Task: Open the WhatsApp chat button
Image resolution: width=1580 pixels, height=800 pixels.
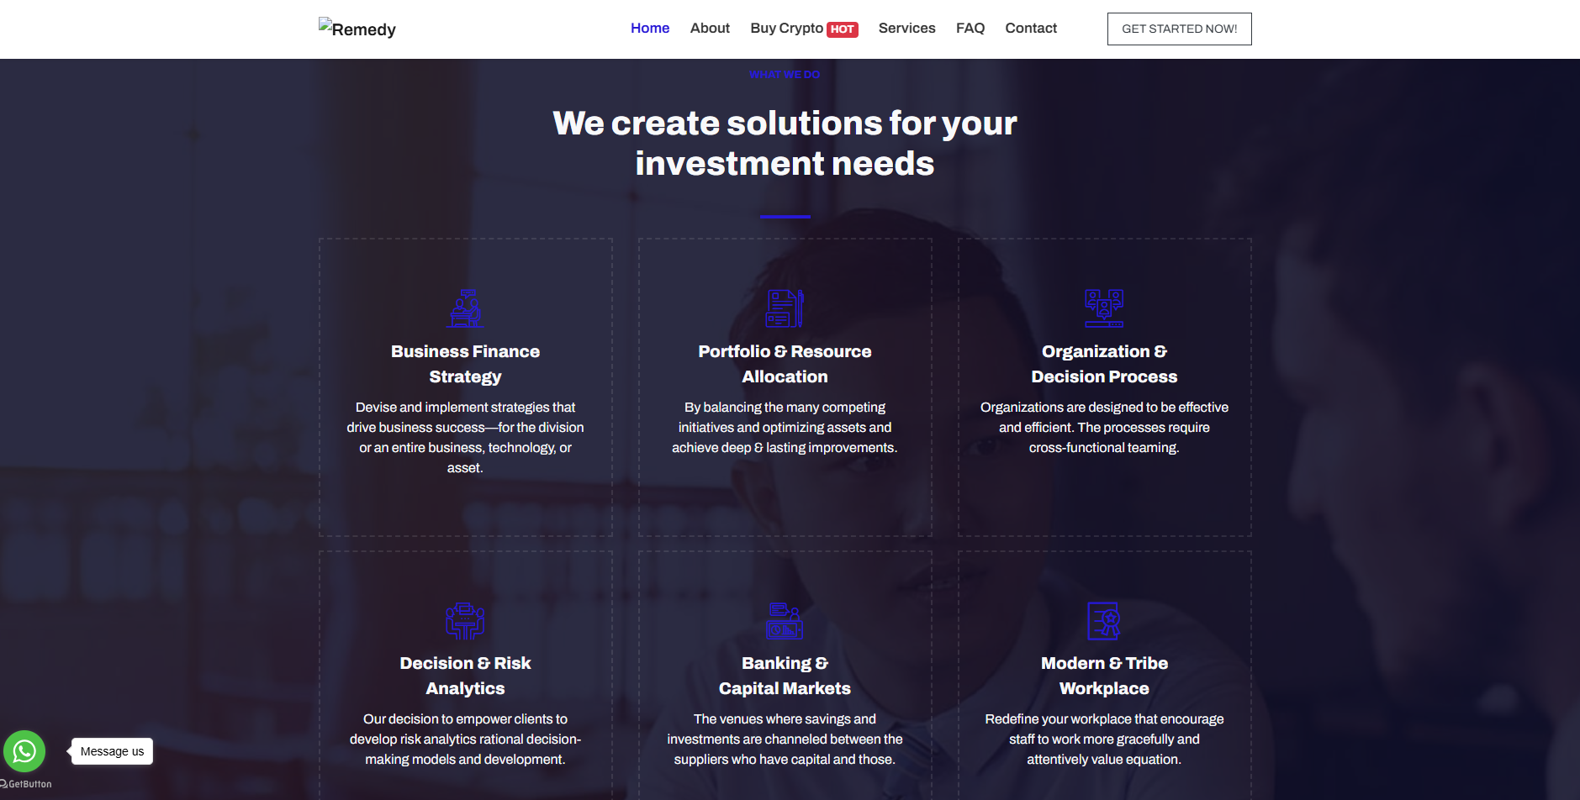Action: point(24,751)
